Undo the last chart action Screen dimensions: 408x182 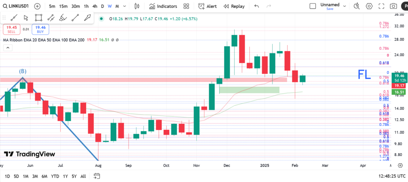click(256, 6)
